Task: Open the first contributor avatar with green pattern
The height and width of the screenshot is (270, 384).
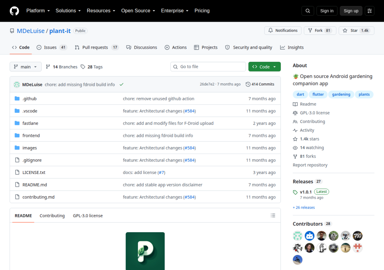Action: (297, 236)
